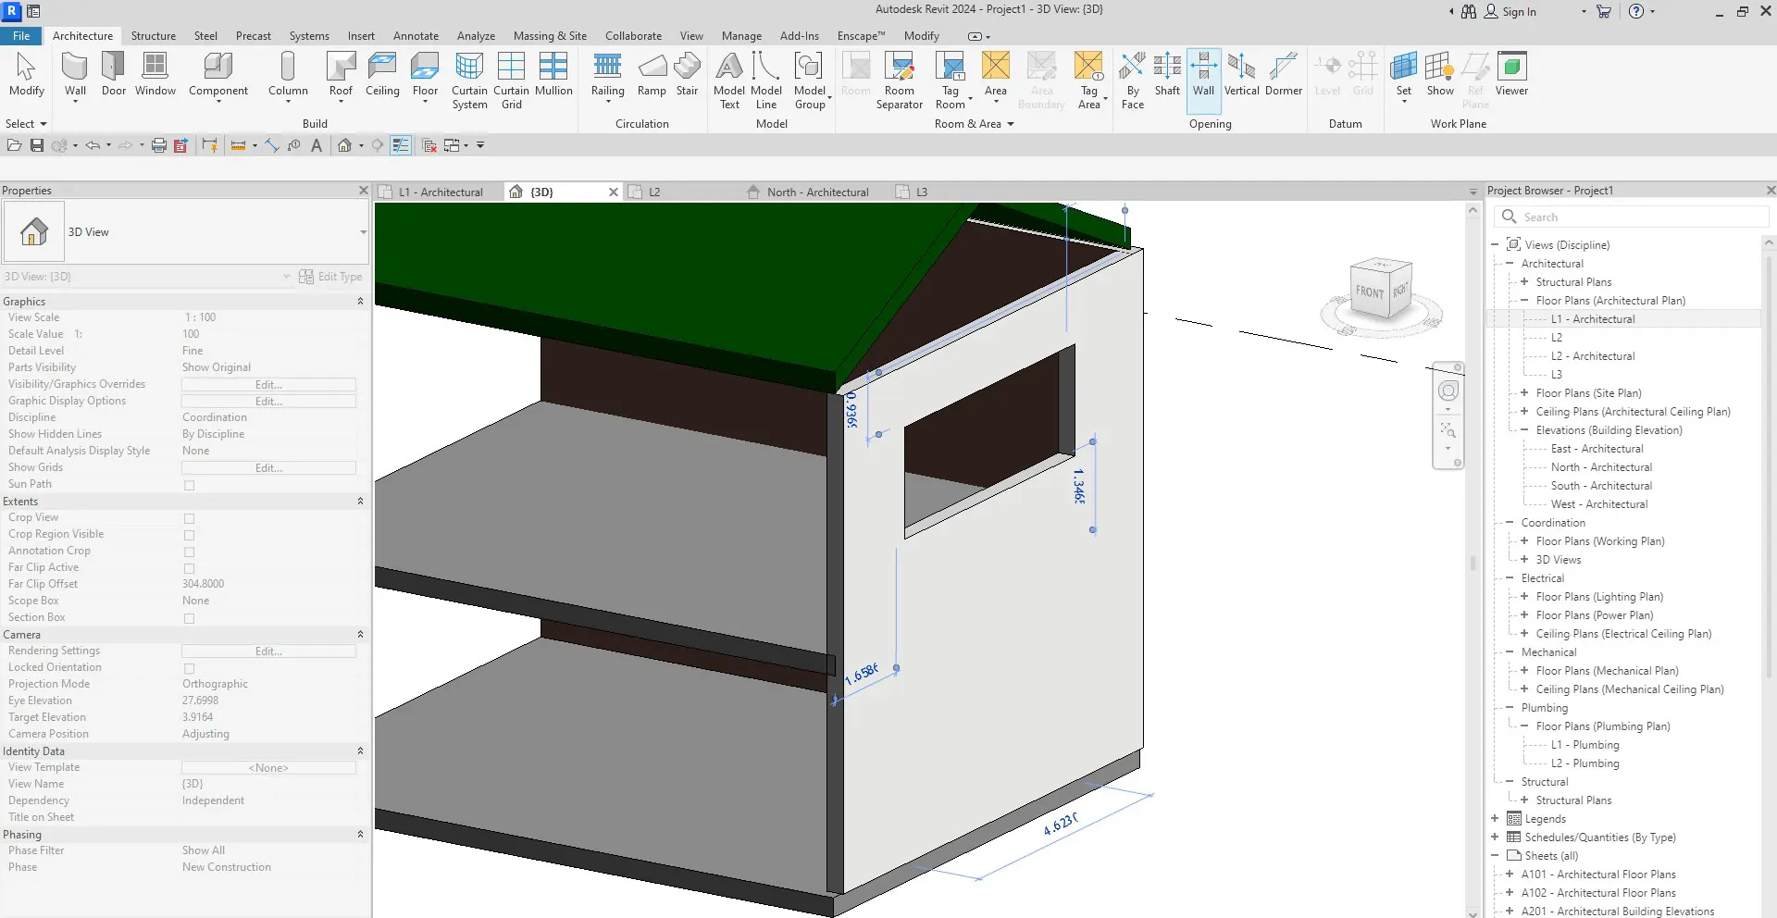
Task: Enable the Far Clip Active checkbox
Action: coord(189,568)
